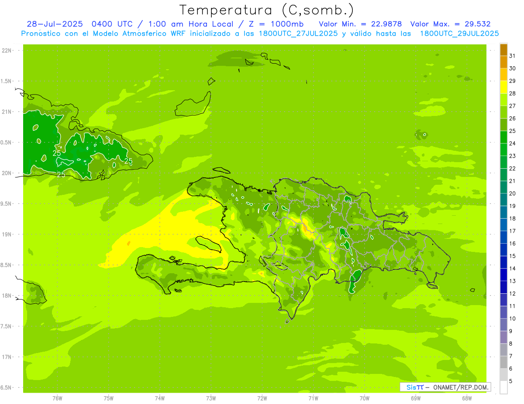Screen dimensions: 524x404
Task: Click the "1.5N" latitude tick label
Action: click(6, 81)
